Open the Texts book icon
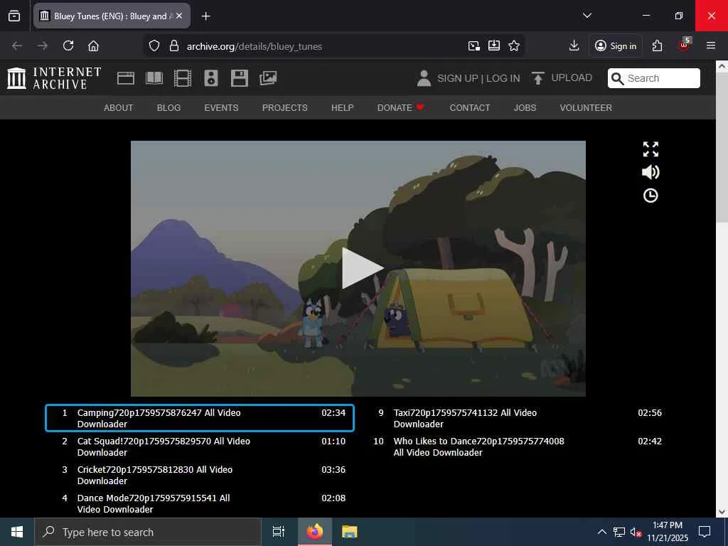728x546 pixels. (154, 78)
